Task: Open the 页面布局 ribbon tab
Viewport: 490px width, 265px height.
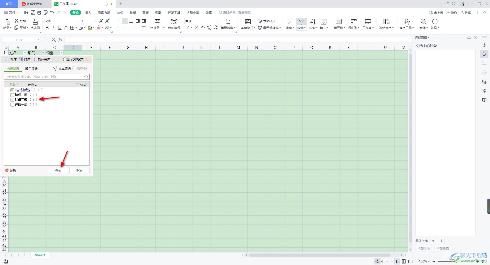Action: [x=104, y=12]
